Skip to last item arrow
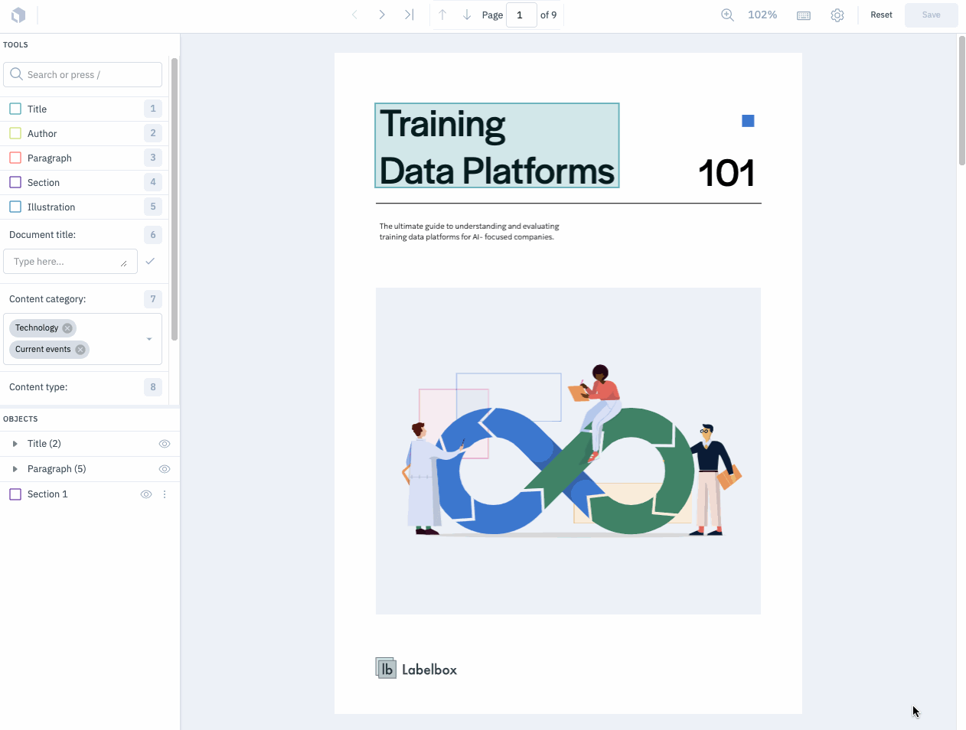Image resolution: width=966 pixels, height=730 pixels. pos(410,15)
